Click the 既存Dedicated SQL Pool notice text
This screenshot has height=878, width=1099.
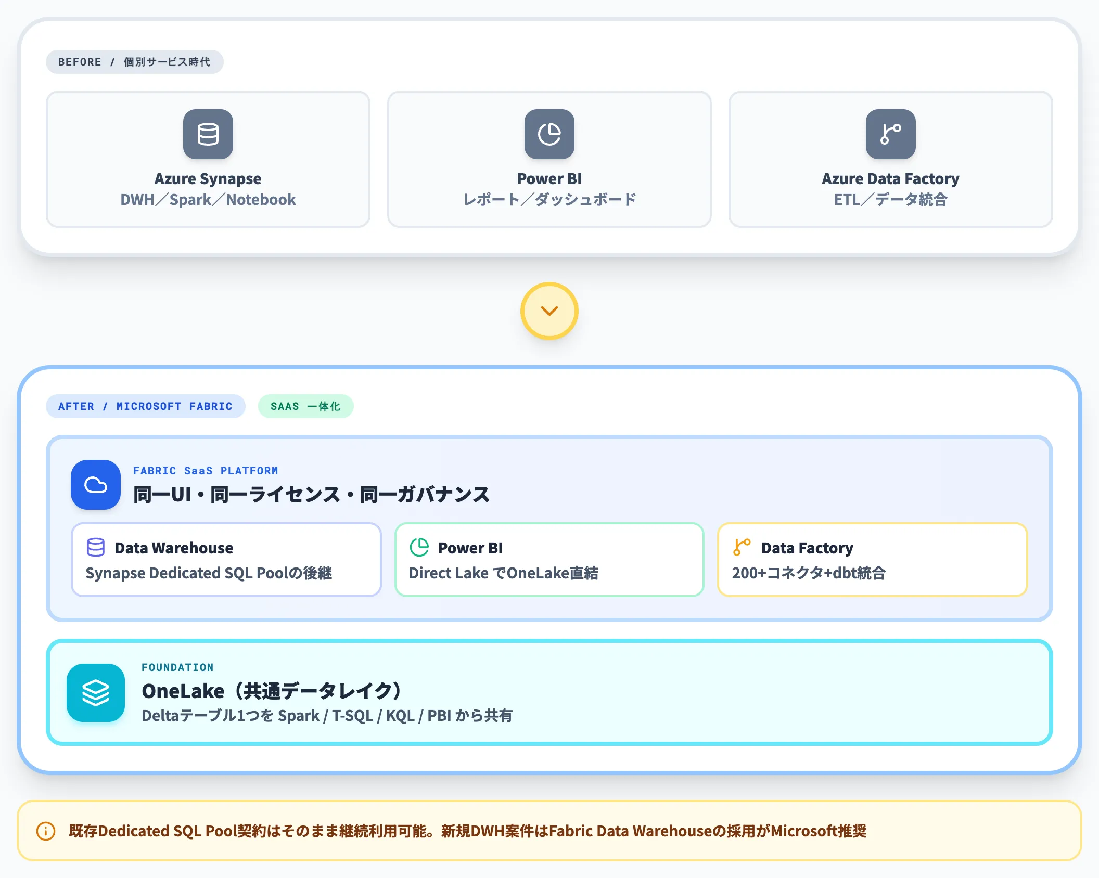pos(468,831)
